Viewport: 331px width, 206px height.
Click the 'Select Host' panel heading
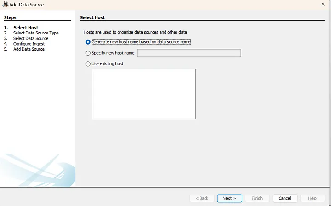click(x=92, y=17)
